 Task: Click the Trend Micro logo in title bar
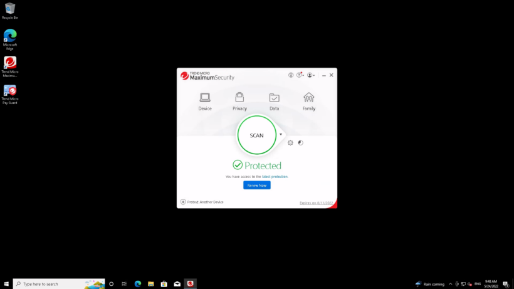(x=184, y=76)
